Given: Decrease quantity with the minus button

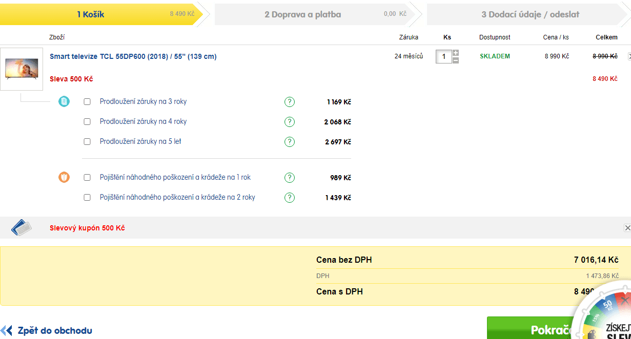Looking at the screenshot, I should coord(456,60).
